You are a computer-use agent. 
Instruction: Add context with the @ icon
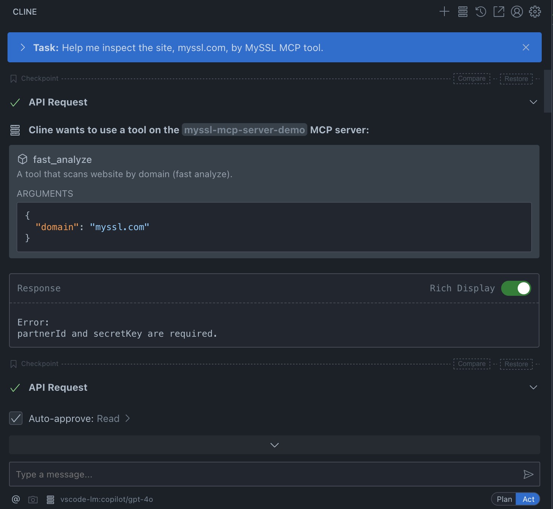(x=16, y=499)
